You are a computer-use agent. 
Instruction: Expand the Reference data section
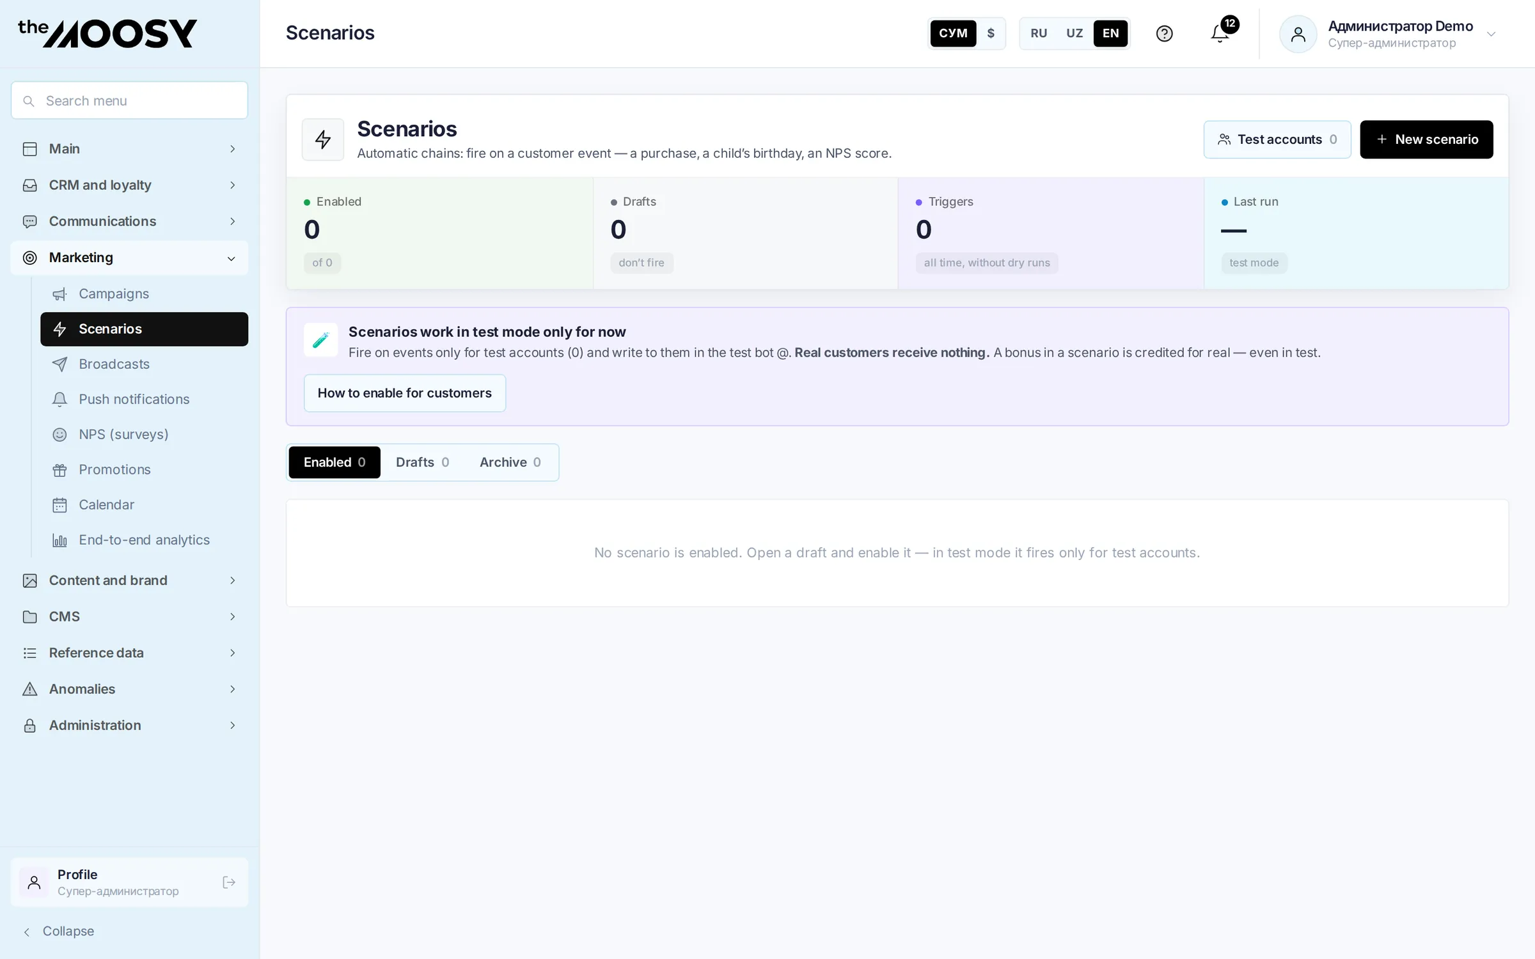[x=129, y=653]
